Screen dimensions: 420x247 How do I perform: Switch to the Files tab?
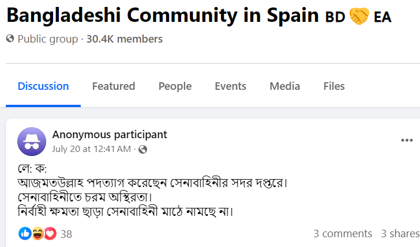(334, 86)
